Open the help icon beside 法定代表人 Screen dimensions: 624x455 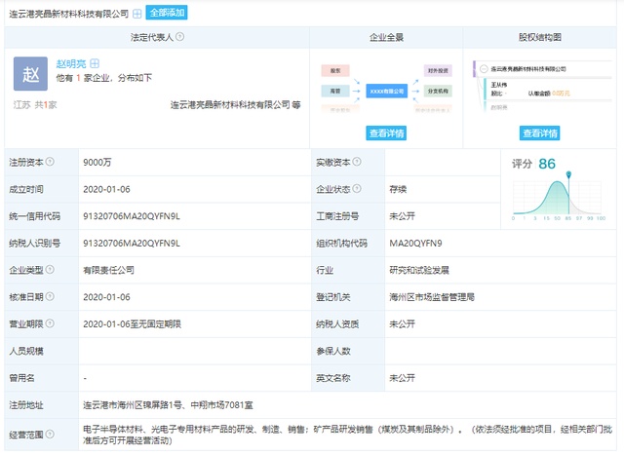[180, 36]
